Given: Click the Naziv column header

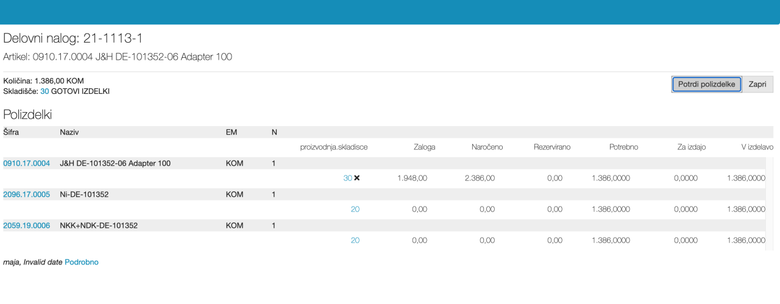Looking at the screenshot, I should point(69,132).
